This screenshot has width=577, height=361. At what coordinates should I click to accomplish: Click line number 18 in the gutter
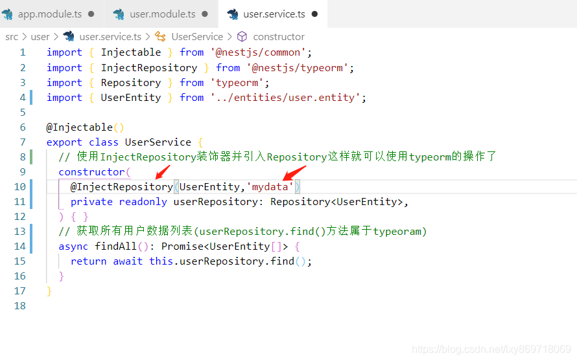(20, 306)
